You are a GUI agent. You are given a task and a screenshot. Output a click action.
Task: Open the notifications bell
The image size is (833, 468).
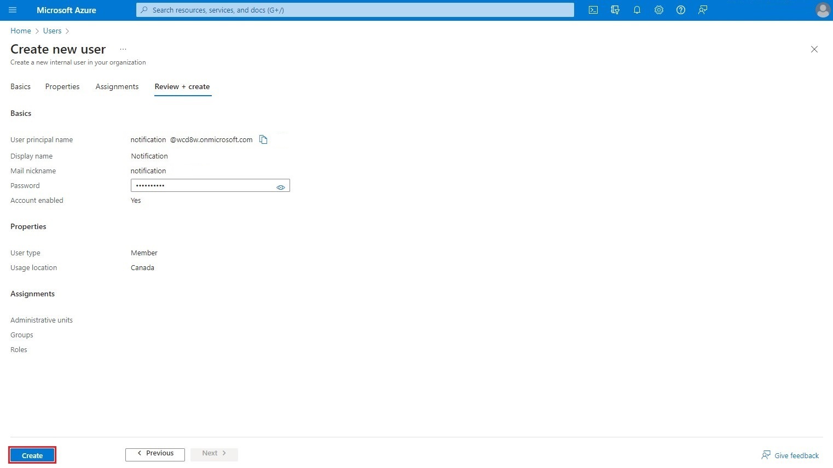pos(637,10)
